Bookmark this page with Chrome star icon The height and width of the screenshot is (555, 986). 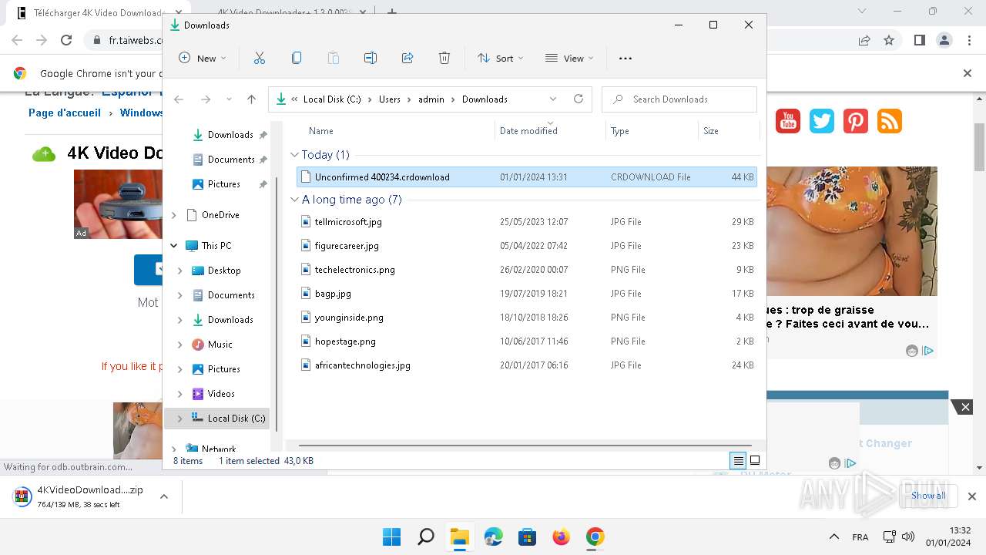click(889, 40)
